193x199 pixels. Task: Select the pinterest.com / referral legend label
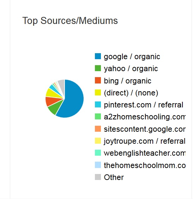pos(143,105)
